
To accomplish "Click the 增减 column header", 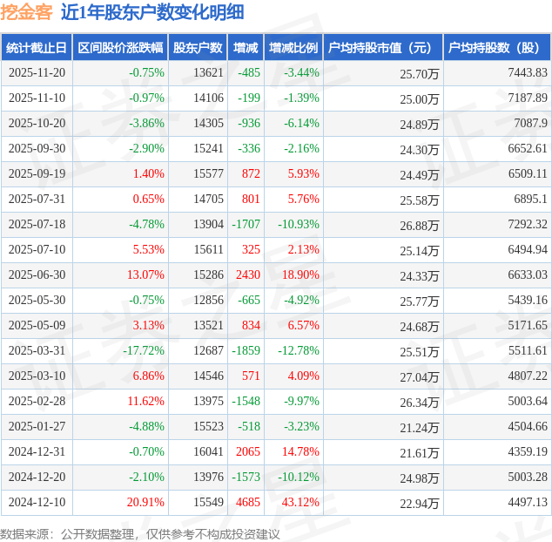I will [246, 48].
